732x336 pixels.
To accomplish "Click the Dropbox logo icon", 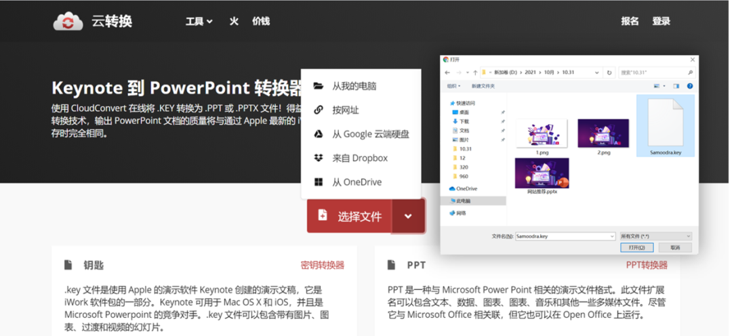I will tap(319, 159).
